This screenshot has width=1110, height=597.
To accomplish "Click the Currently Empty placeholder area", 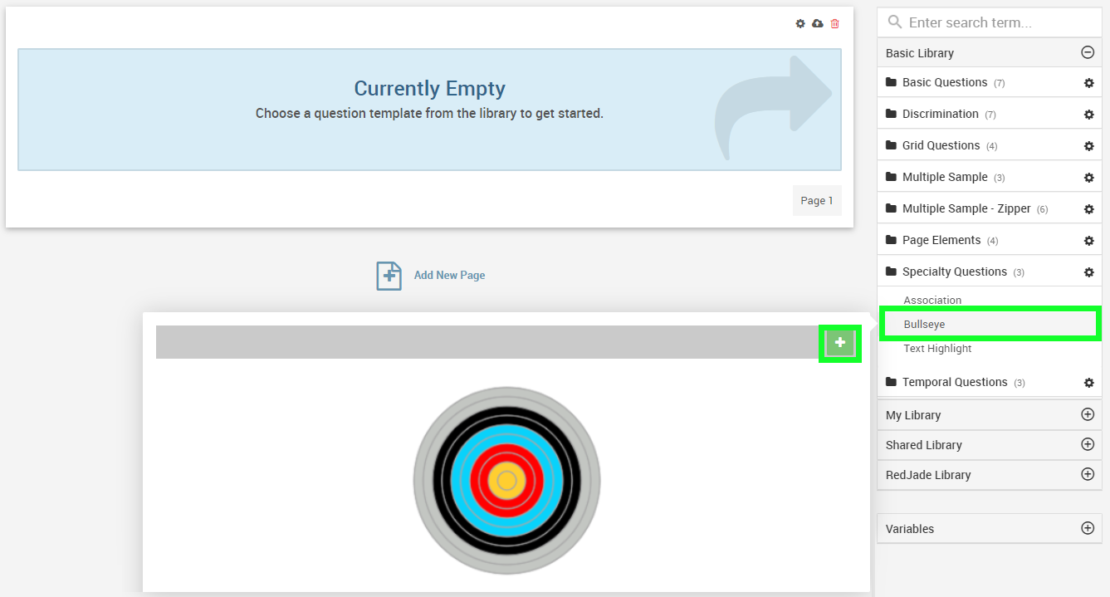I will (429, 110).
